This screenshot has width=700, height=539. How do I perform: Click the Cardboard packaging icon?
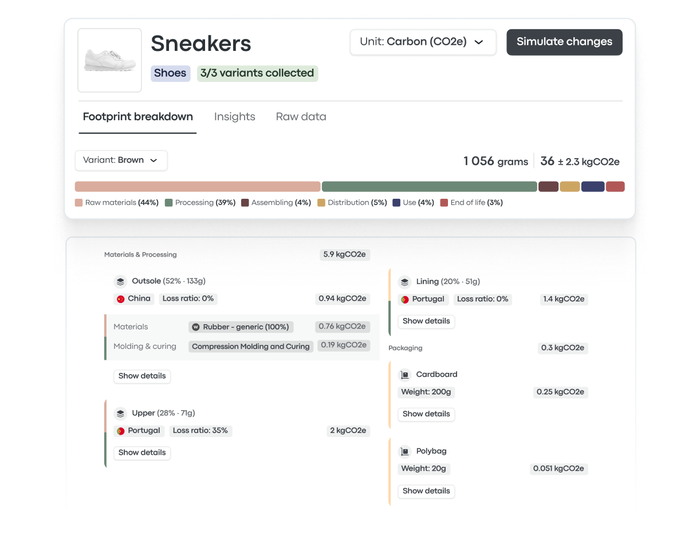pos(405,375)
